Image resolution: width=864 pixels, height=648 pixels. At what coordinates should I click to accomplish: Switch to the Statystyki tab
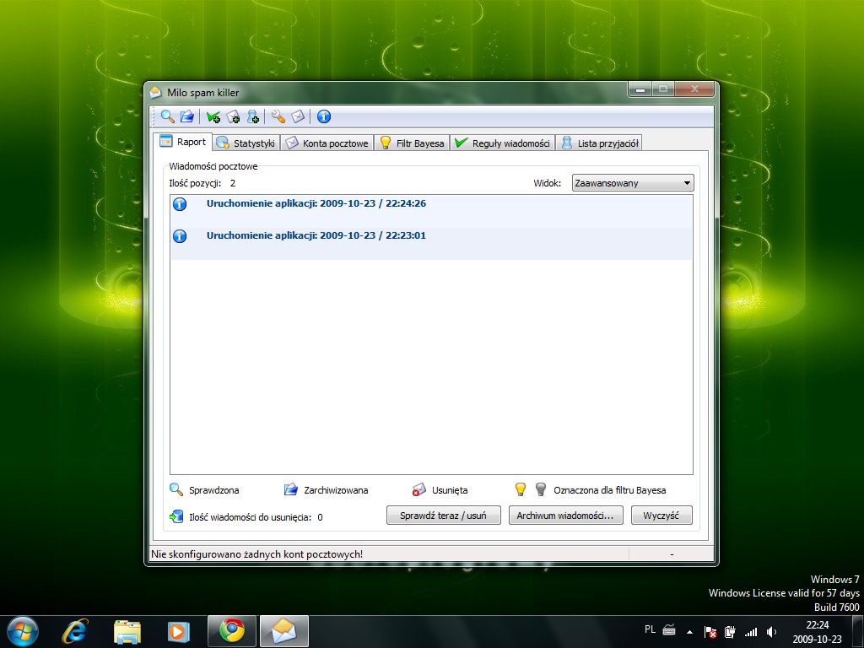(x=246, y=143)
